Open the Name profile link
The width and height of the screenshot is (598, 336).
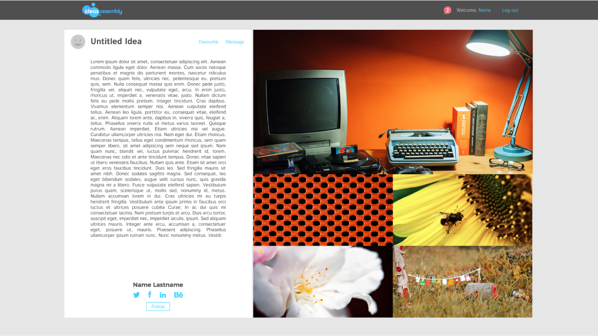pos(484,10)
